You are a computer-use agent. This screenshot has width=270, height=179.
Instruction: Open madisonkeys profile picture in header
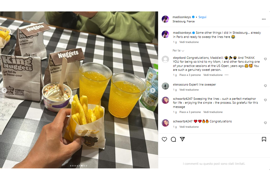point(165,19)
